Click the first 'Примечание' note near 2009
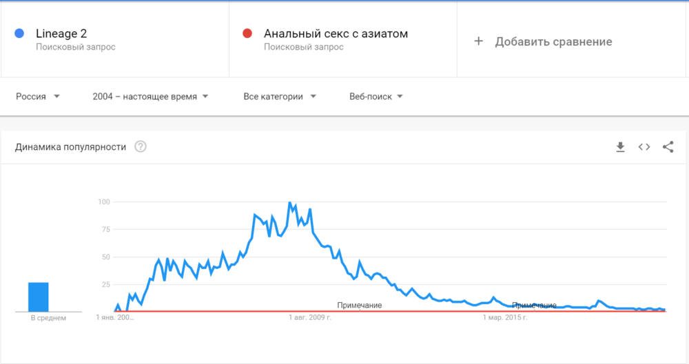Screen dimensions: 689x364 pos(359,305)
